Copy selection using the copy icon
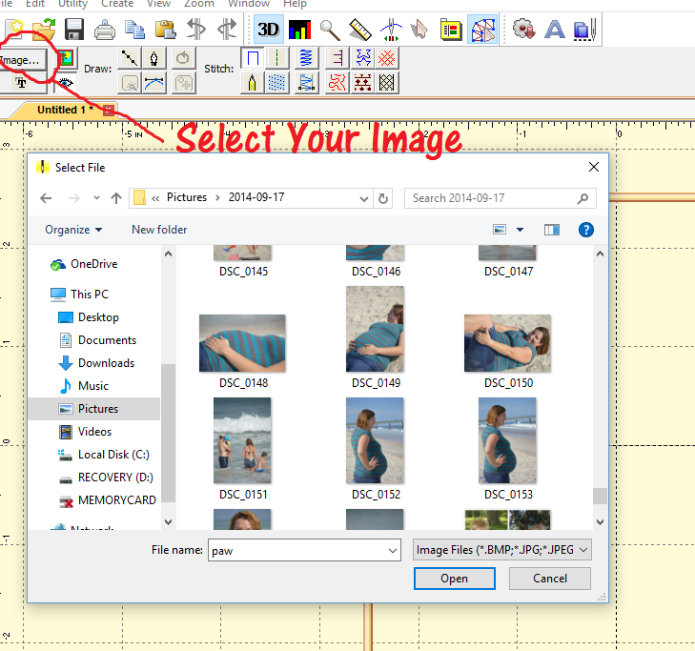Screen dimensions: 695x651 tap(134, 30)
